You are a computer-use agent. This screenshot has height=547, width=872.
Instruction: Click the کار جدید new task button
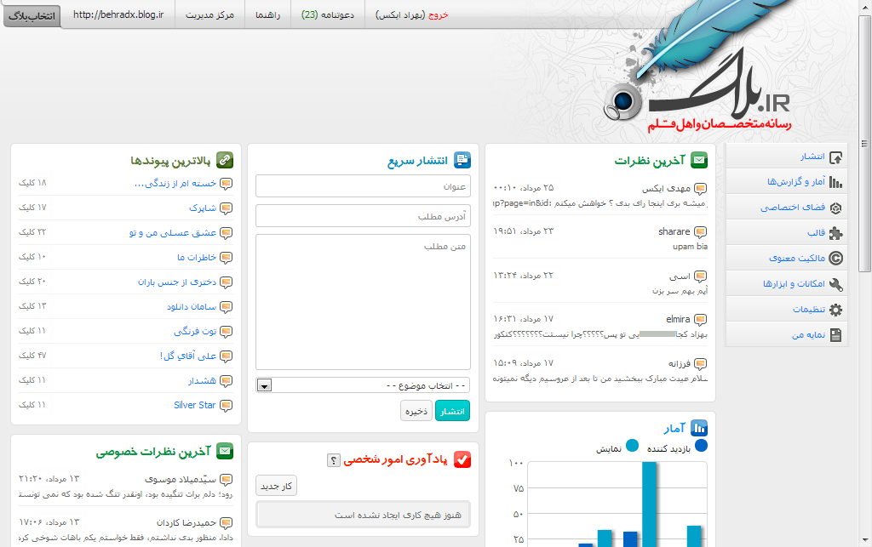tap(277, 486)
